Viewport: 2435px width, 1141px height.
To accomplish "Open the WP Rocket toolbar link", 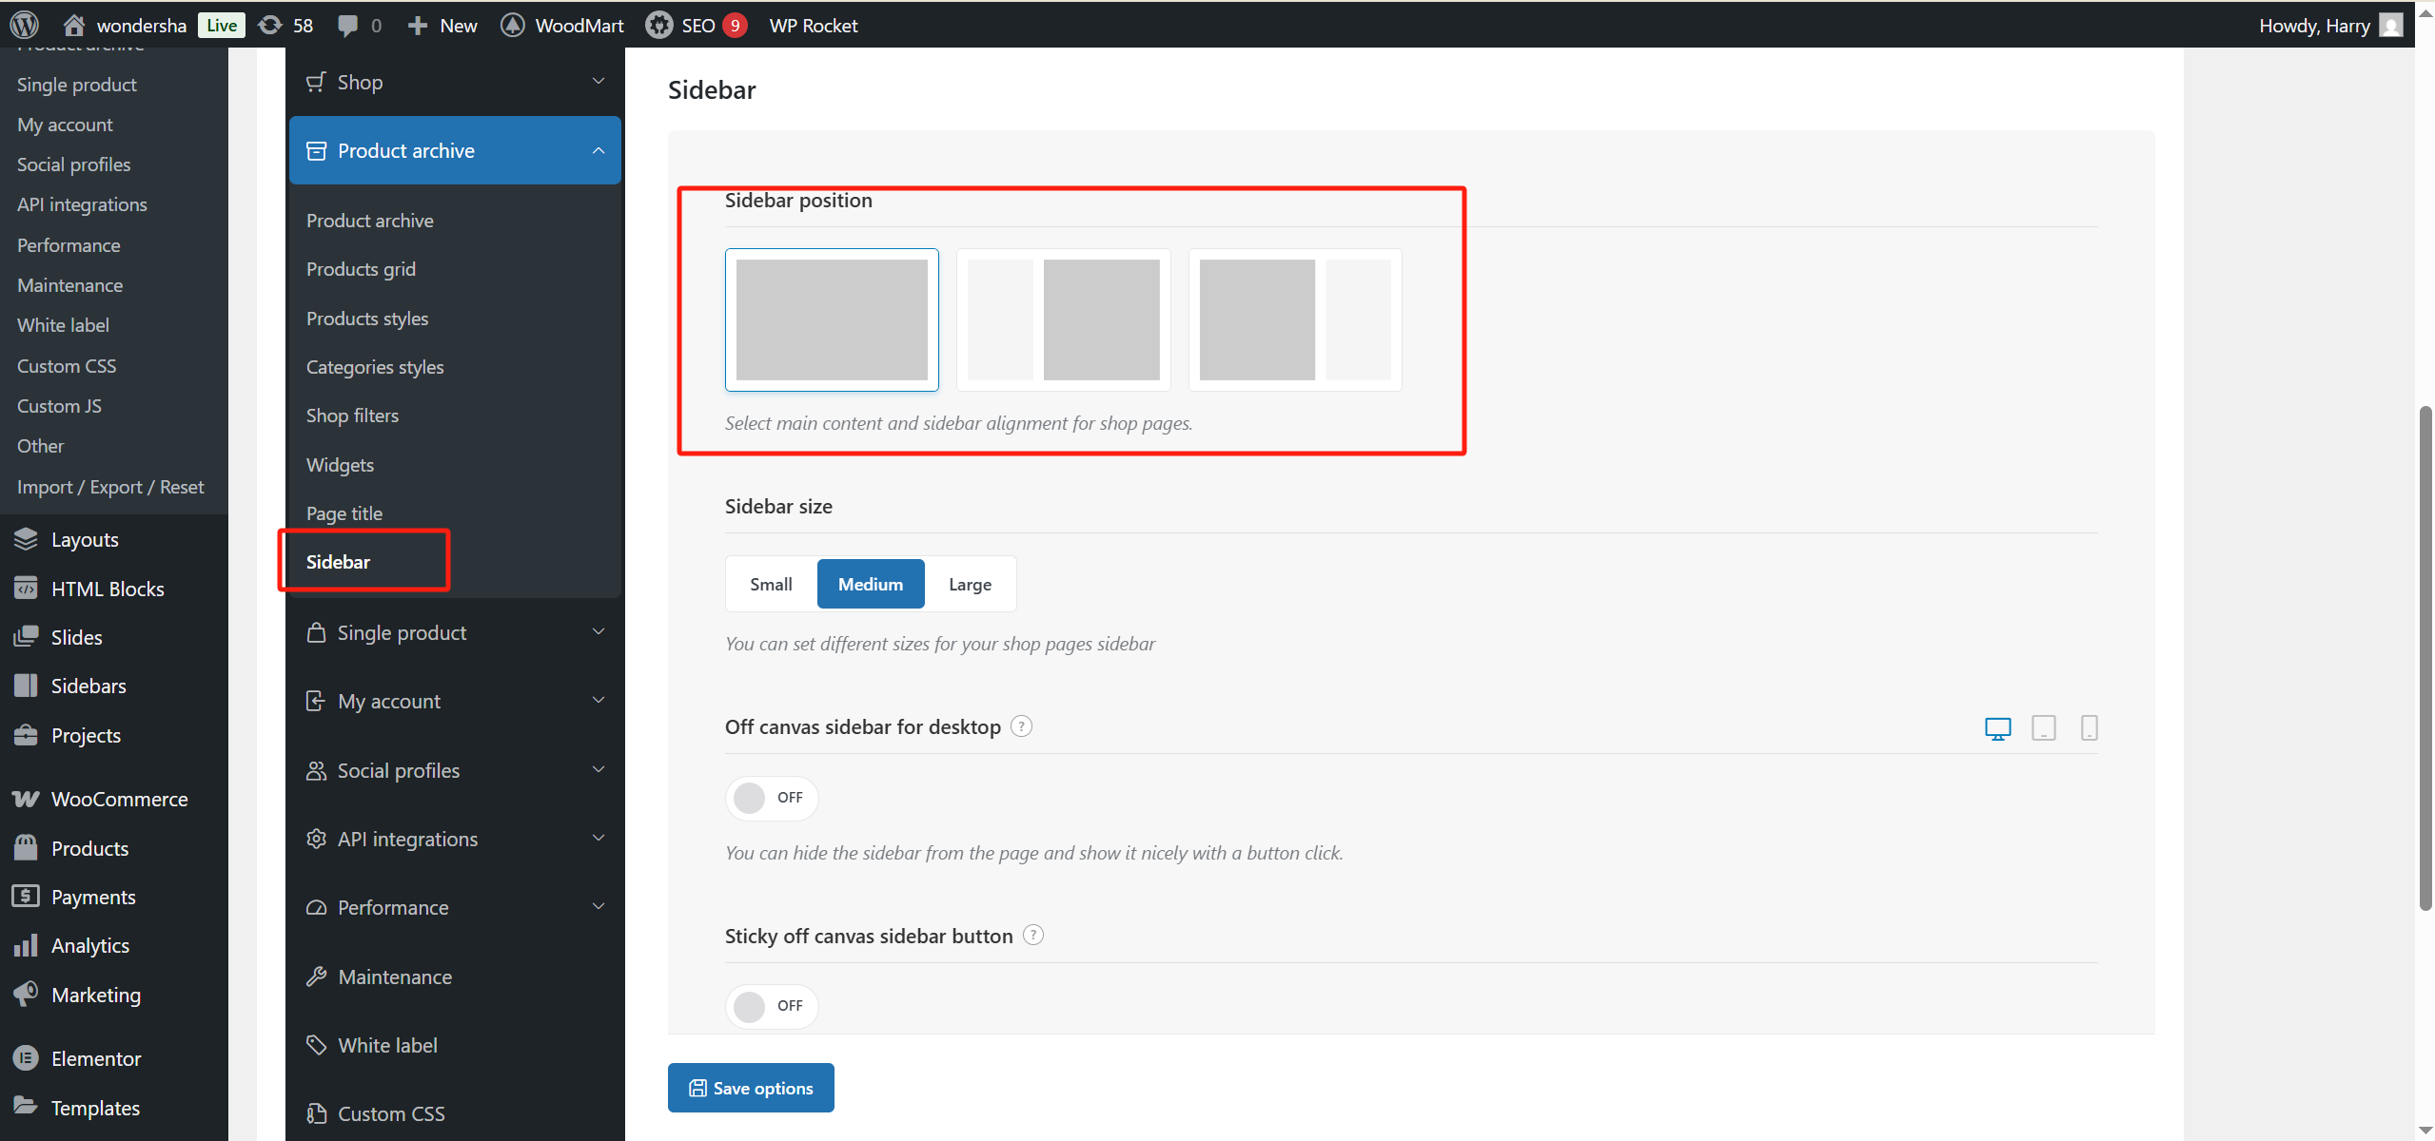I will 813,25.
